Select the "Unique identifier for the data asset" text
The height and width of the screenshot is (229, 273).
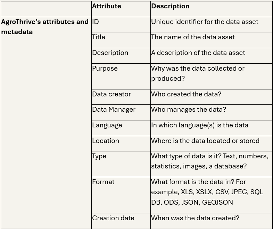point(205,22)
